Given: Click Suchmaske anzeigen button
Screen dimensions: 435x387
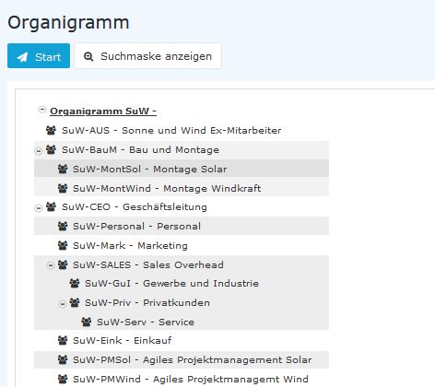Looking at the screenshot, I should click(x=147, y=56).
